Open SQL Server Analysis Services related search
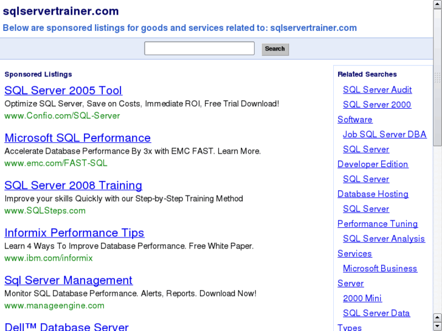The width and height of the screenshot is (442, 331). pos(384,239)
